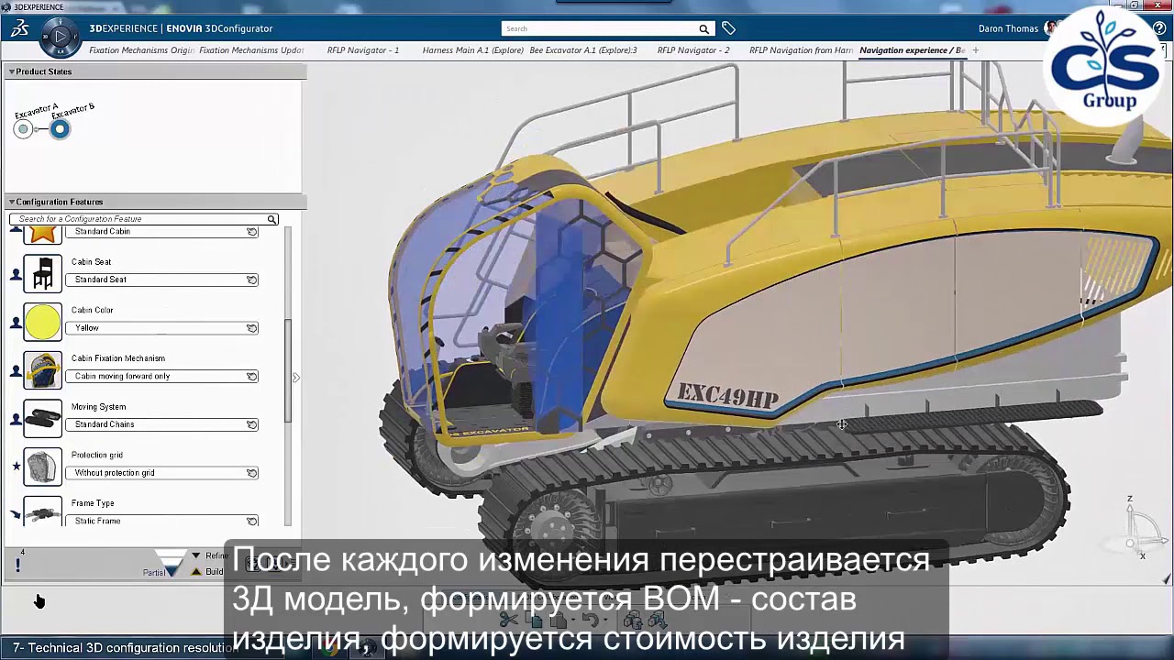Click the exclamation warnings icon
Viewport: 1174px width, 660px height.
tap(17, 566)
